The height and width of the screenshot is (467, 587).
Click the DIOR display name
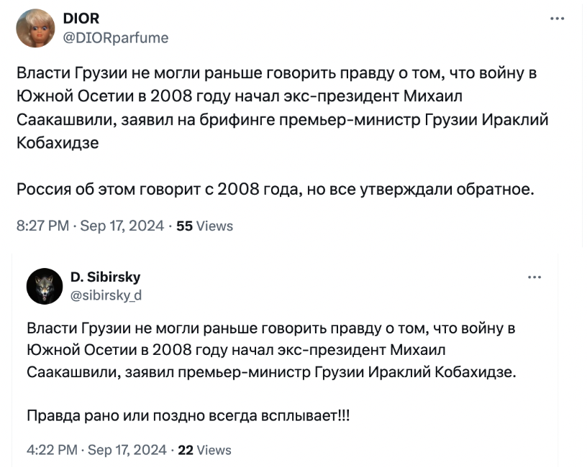point(81,19)
